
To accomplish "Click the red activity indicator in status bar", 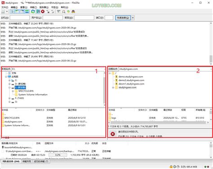I will tap(208, 167).
